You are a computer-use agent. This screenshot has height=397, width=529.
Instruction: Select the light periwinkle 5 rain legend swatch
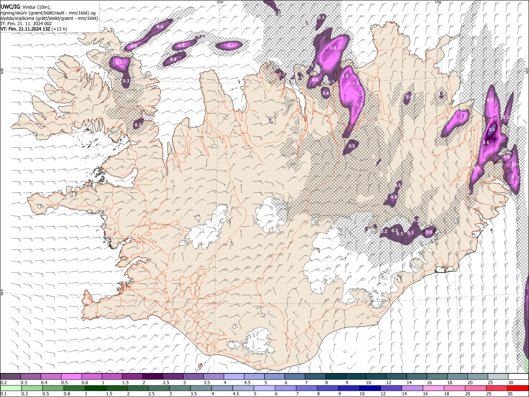tap(264, 388)
